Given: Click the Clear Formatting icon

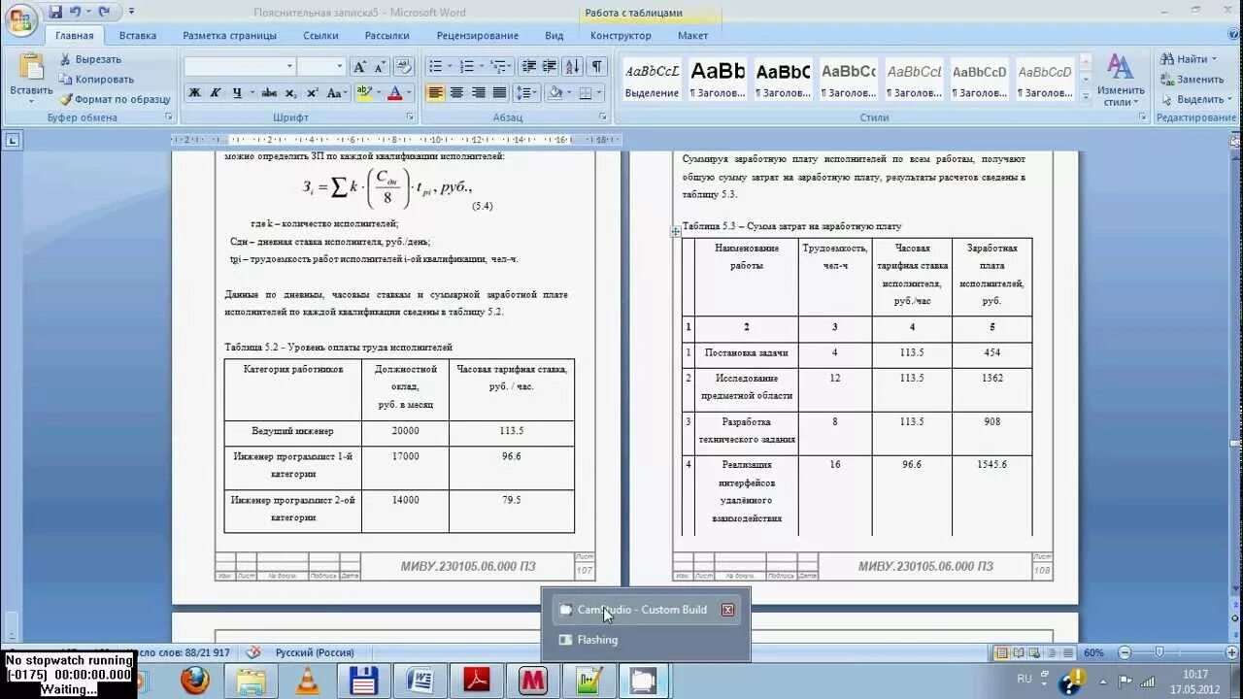Looking at the screenshot, I should pyautogui.click(x=404, y=66).
